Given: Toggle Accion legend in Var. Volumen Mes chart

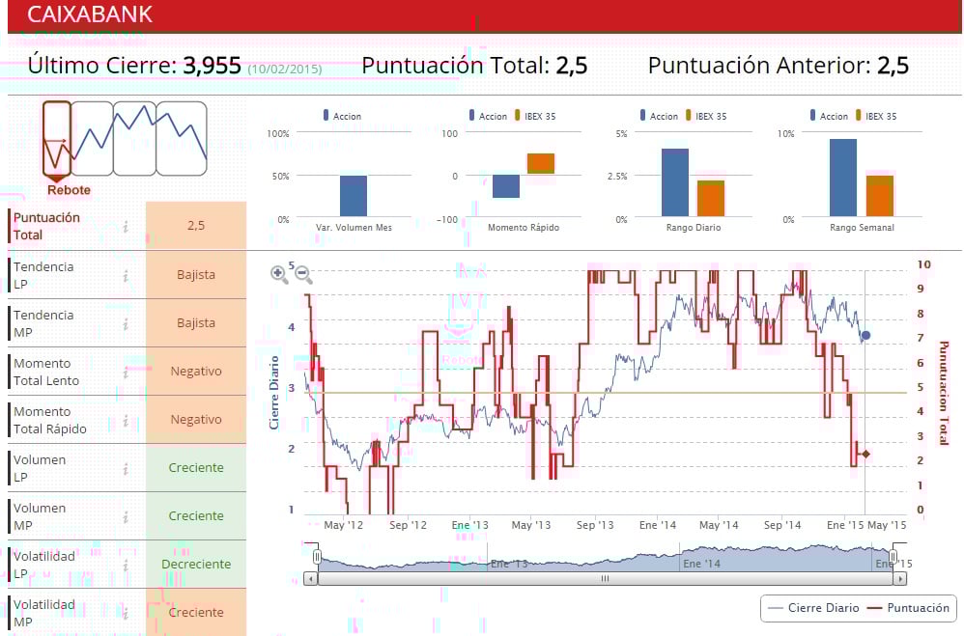Looking at the screenshot, I should tap(343, 116).
